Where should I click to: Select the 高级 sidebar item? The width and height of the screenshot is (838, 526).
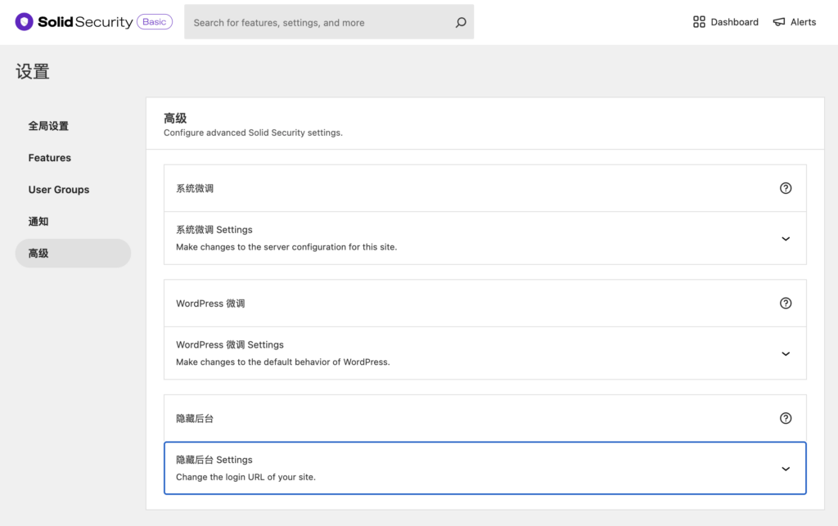click(38, 253)
